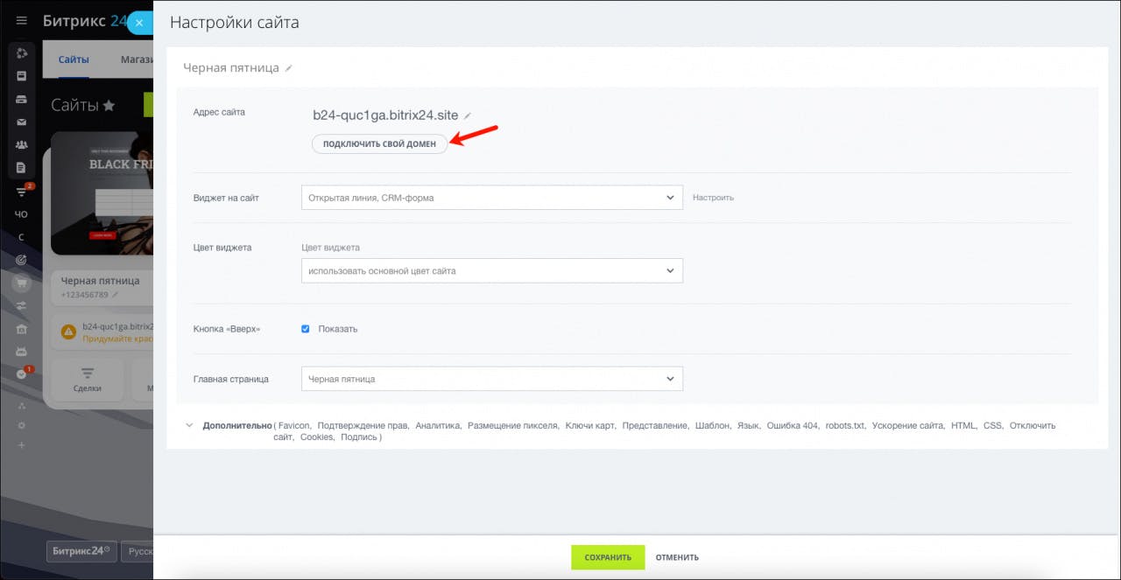Open the ЧО item in sidebar
This screenshot has width=1121, height=580.
click(x=22, y=214)
